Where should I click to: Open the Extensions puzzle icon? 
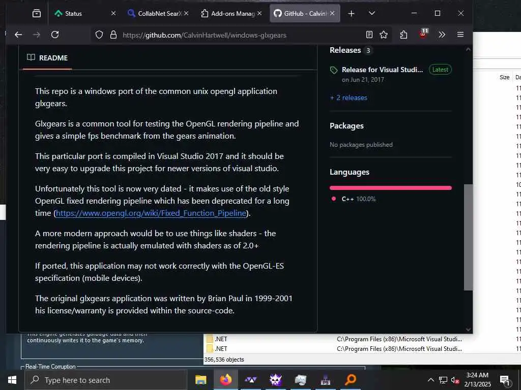403,35
